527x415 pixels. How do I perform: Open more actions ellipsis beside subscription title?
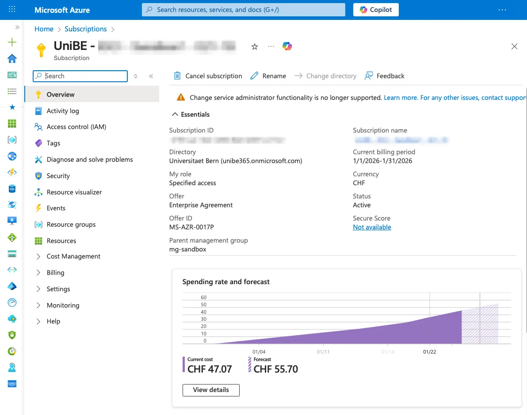point(271,46)
